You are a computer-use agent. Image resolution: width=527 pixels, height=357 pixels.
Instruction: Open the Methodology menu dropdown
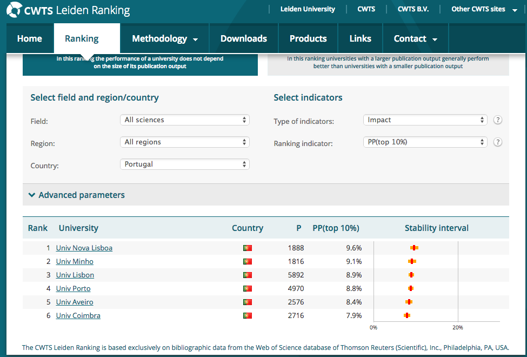click(165, 39)
